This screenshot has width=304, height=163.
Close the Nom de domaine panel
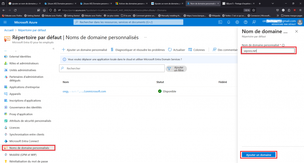click(296, 31)
